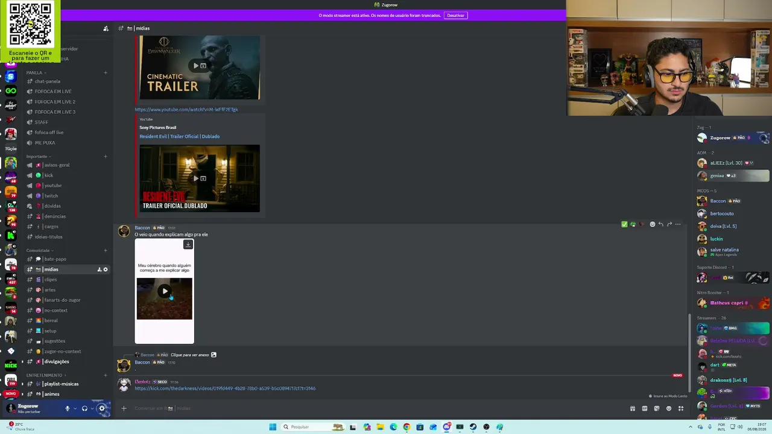772x434 pixels.
Task: Click 'Clique para ver anexo' reply preview
Action: [x=190, y=355]
